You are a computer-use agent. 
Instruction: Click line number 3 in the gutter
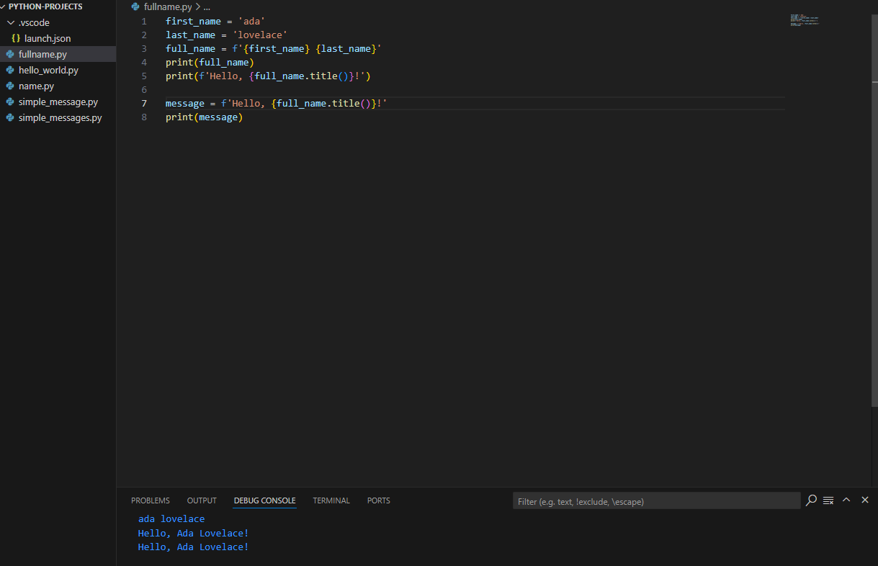(144, 48)
